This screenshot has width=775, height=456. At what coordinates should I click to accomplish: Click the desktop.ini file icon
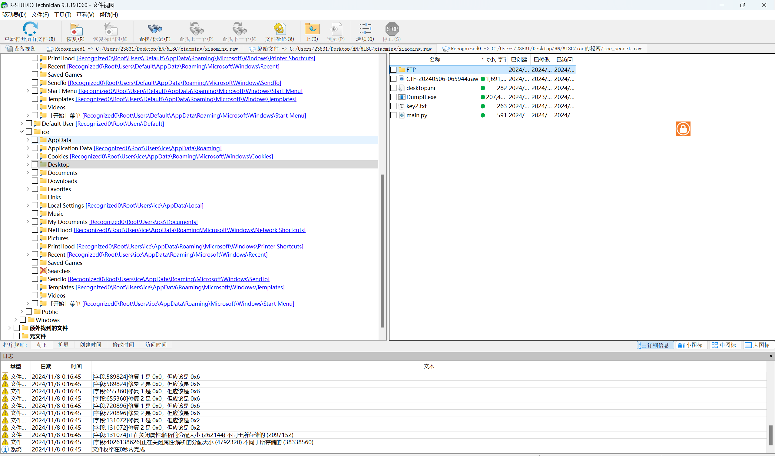coord(402,88)
